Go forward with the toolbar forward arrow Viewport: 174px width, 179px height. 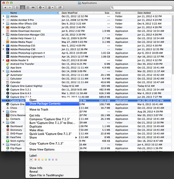10,8
